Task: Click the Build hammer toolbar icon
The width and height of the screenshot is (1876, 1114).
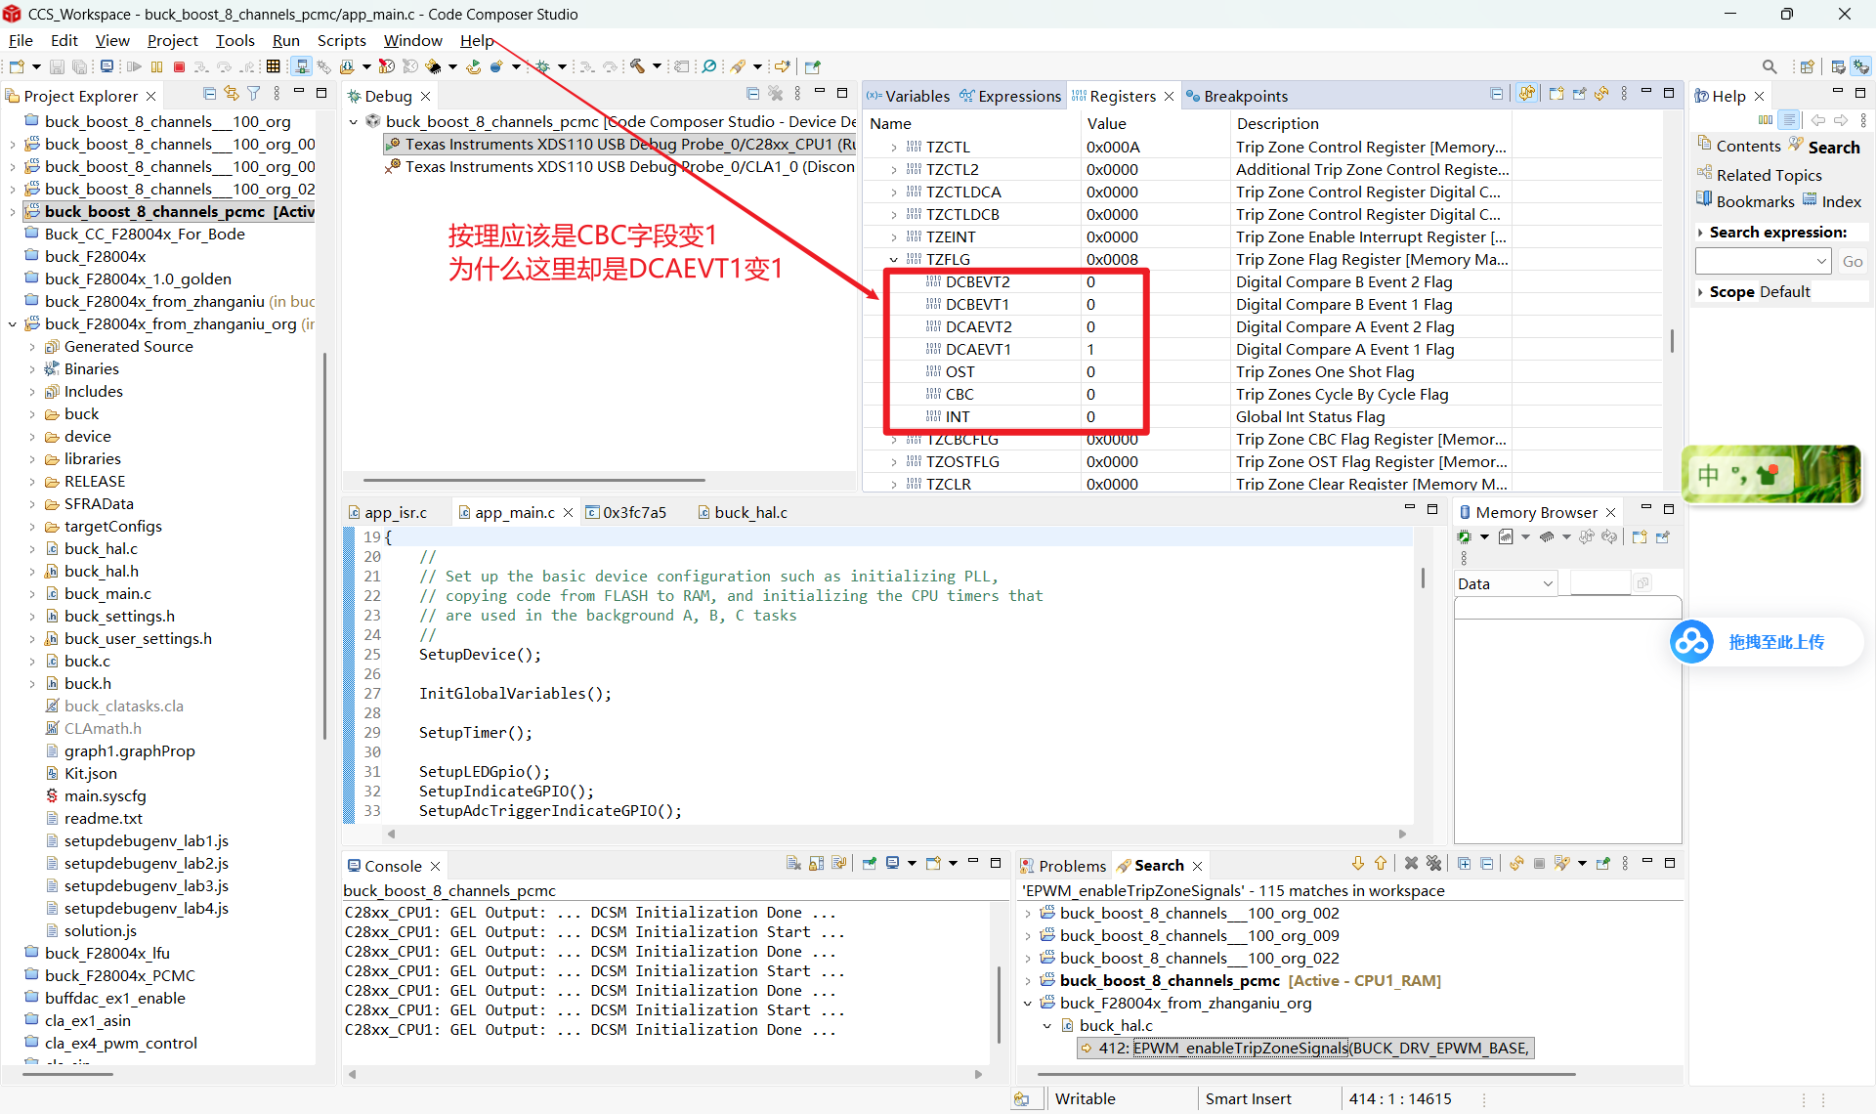Action: point(637,66)
